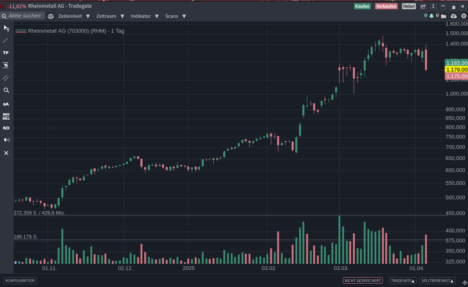Open the alarm bell notifications
Image resolution: width=468 pixels, height=287 pixels.
(x=431, y=16)
